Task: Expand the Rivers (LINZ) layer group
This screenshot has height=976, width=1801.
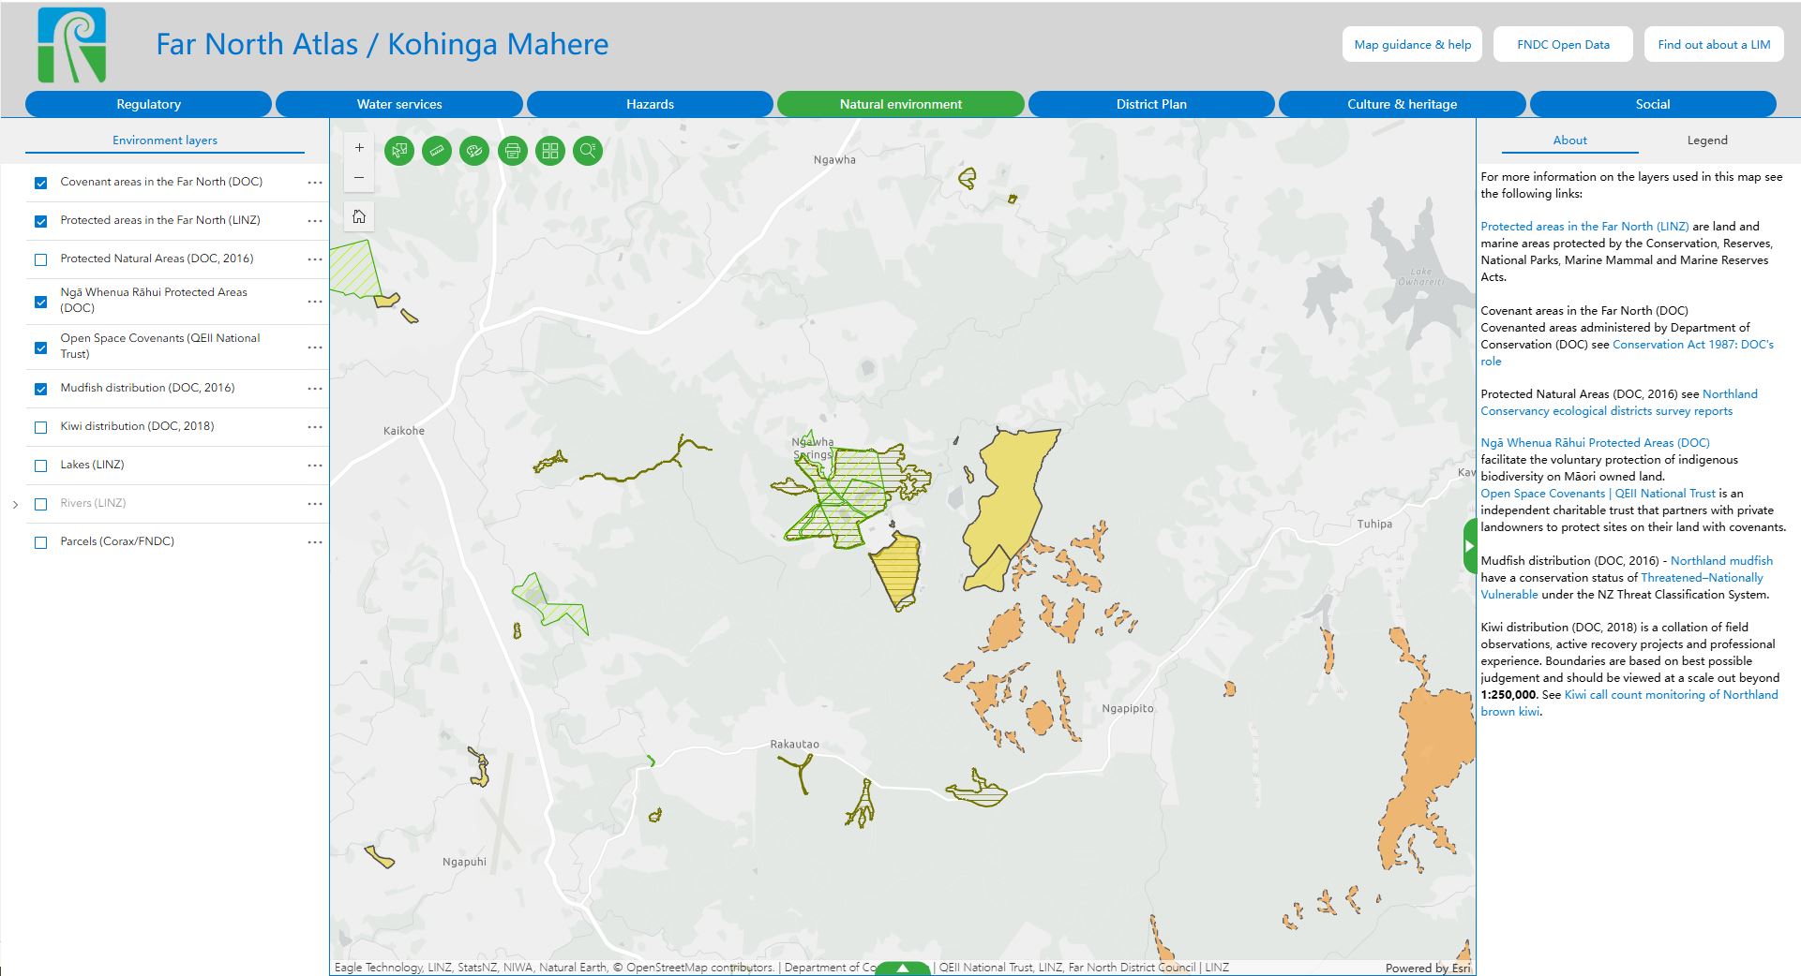Action: (x=15, y=505)
